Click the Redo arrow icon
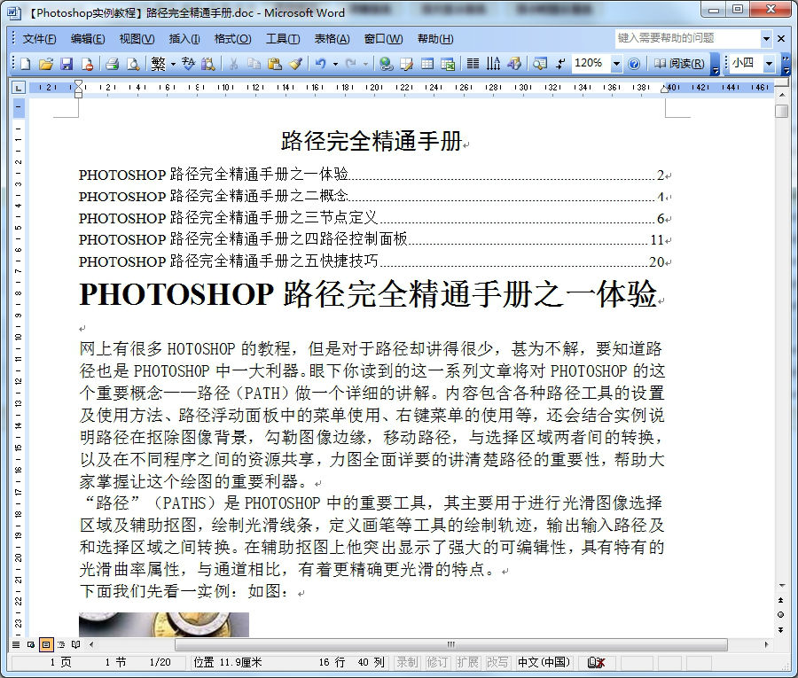This screenshot has height=678, width=798. point(350,64)
